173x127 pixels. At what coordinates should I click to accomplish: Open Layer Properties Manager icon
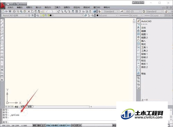[x=37, y=15]
